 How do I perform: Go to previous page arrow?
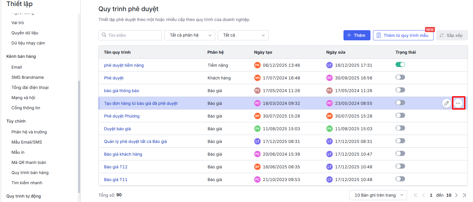point(423,195)
